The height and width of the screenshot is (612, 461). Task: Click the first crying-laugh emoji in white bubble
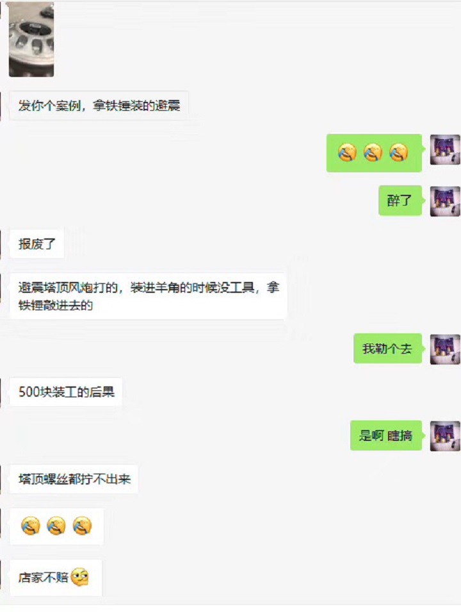click(31, 525)
